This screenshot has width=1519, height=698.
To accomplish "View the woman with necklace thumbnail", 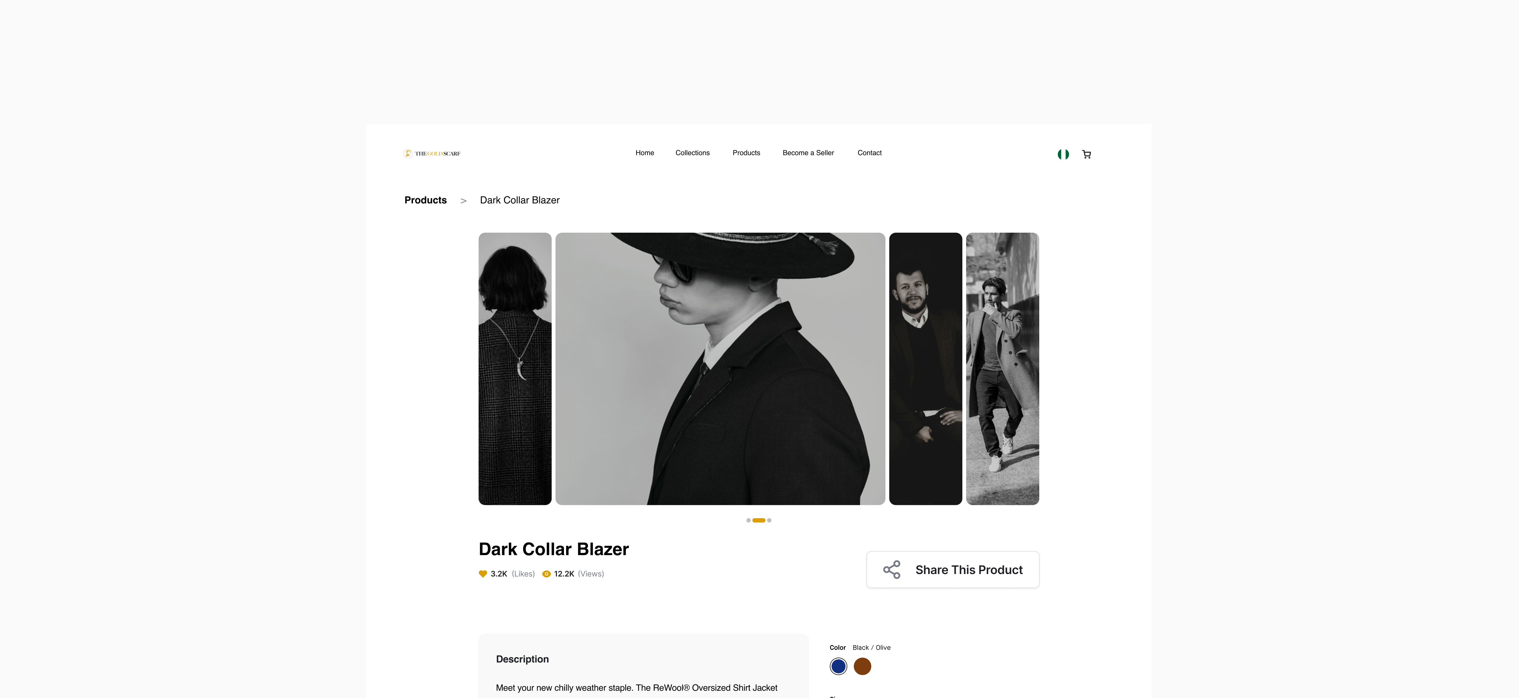I will (x=515, y=369).
